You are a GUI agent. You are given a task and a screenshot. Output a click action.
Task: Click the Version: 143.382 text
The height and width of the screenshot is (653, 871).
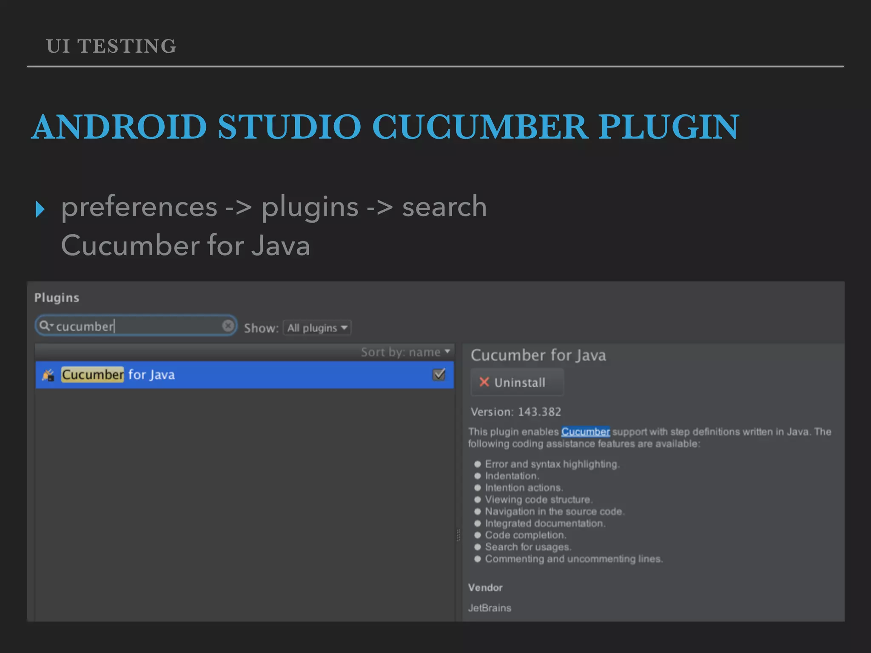click(515, 412)
